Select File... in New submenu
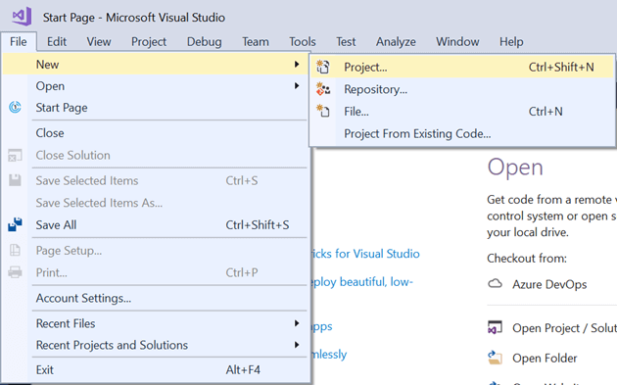This screenshot has width=617, height=385. point(462,112)
